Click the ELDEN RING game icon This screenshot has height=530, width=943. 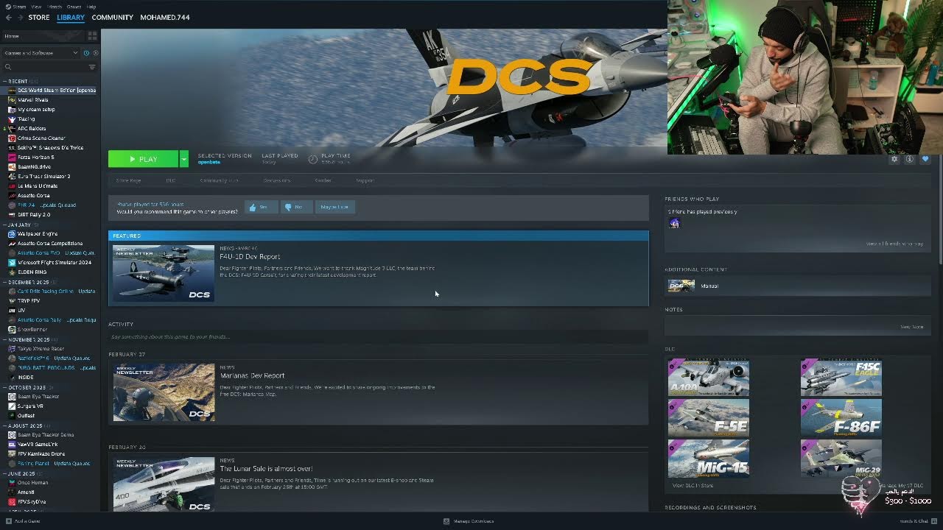coord(12,272)
